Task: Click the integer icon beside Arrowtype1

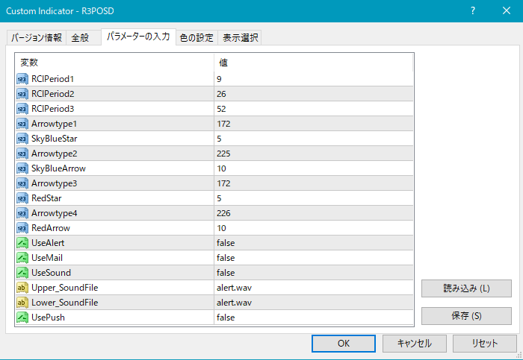Action: [x=22, y=124]
